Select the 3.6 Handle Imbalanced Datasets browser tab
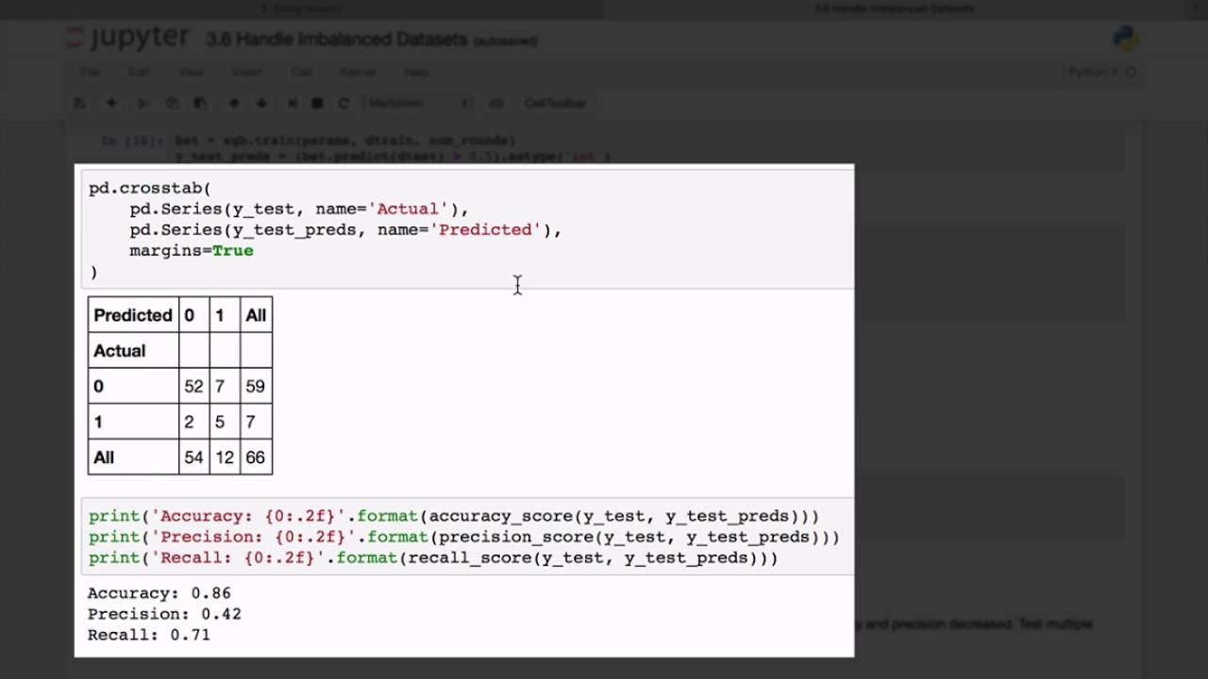 click(894, 9)
